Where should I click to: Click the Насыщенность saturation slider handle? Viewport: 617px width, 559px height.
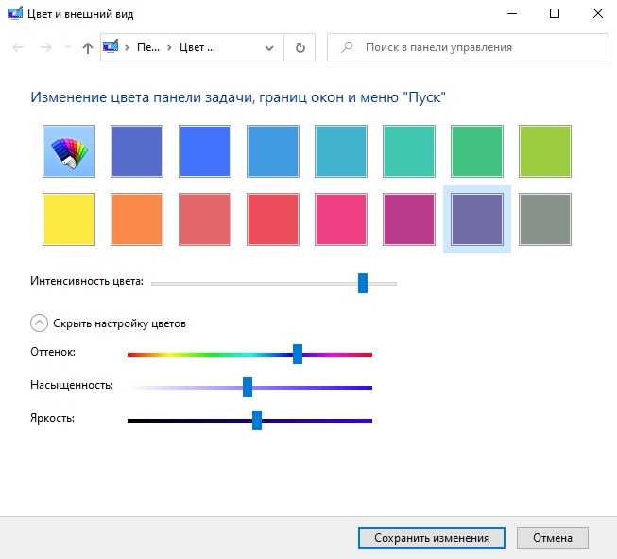(x=248, y=387)
